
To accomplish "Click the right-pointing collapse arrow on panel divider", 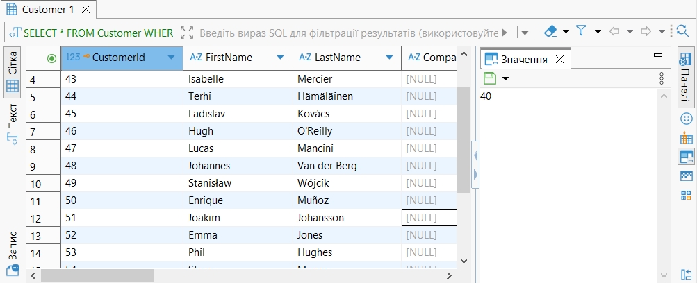I will pos(475,174).
